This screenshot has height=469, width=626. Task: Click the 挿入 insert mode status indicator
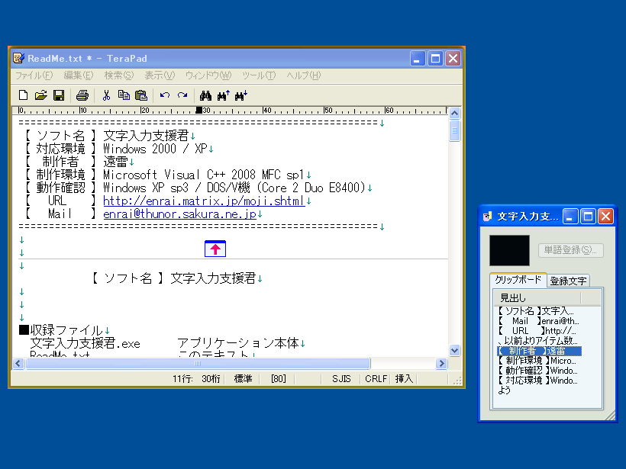point(404,378)
